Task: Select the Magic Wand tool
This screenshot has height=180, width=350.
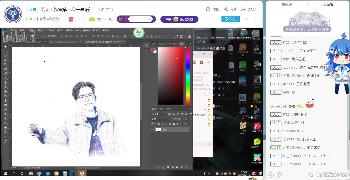Action: coord(6,60)
